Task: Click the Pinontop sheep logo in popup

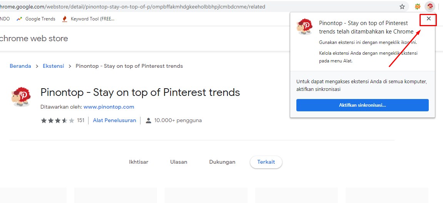Action: point(304,27)
